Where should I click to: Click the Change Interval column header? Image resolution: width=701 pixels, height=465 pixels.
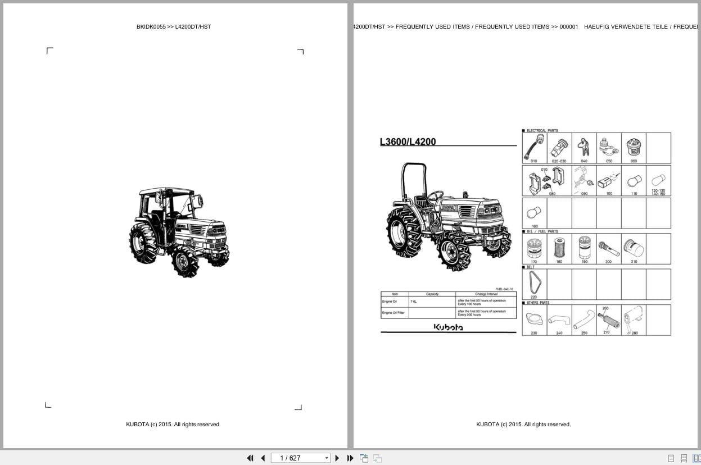click(486, 294)
